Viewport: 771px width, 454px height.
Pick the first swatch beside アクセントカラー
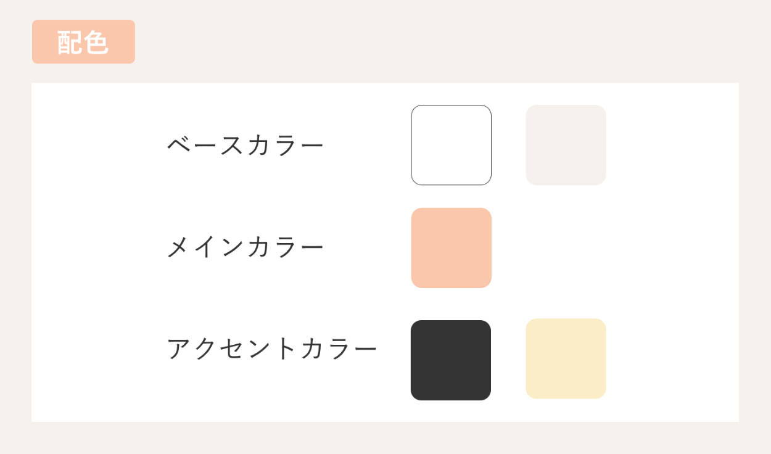point(451,360)
